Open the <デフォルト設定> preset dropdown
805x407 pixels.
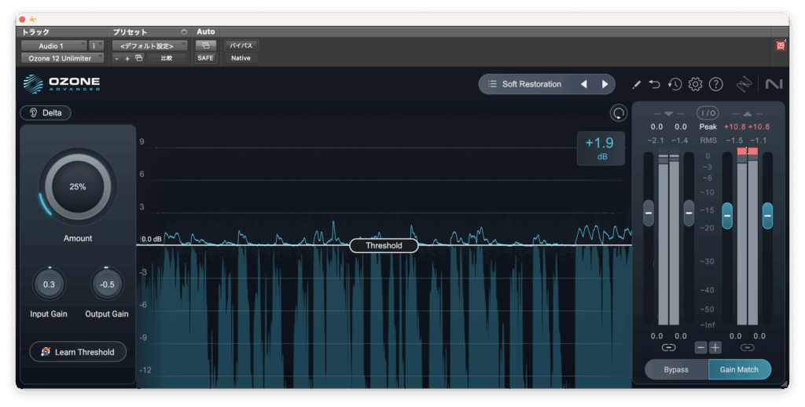tap(149, 46)
